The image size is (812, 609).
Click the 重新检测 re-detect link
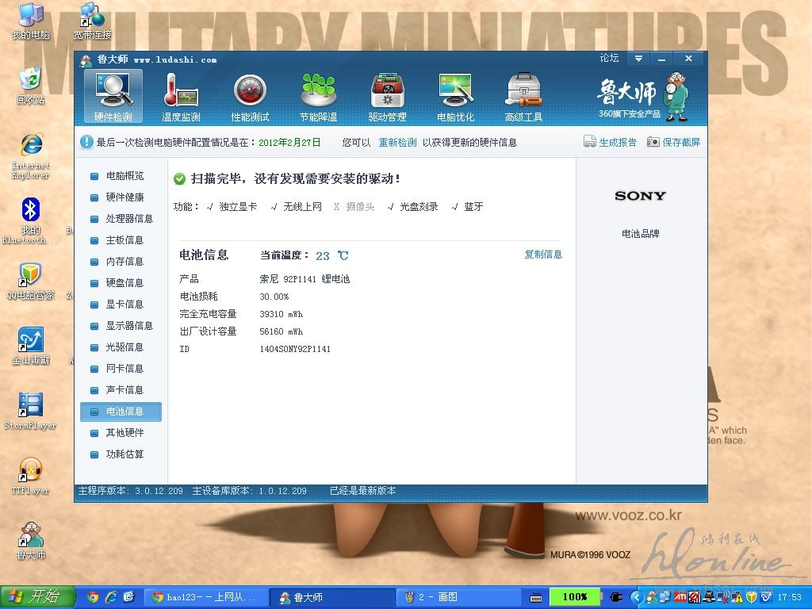(x=397, y=143)
